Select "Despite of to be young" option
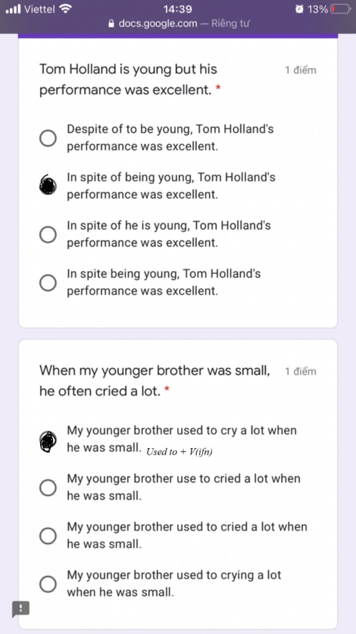 point(48,138)
